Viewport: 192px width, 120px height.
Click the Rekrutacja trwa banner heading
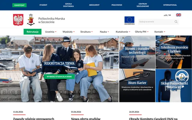tap(59, 63)
